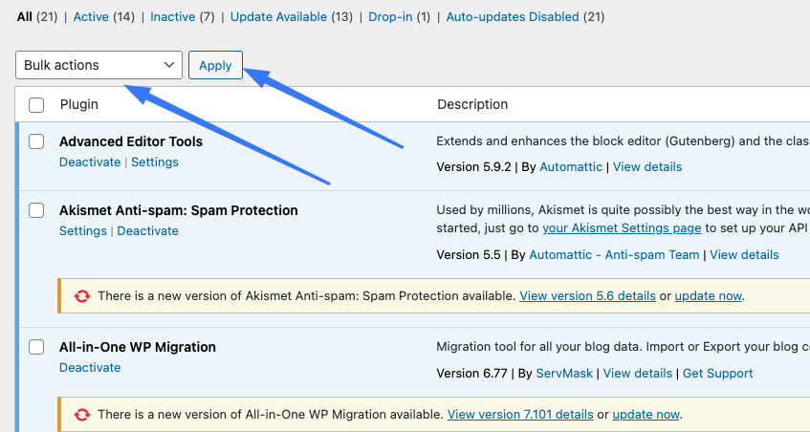Deactivate Advanced Editor Tools plugin
810x432 pixels.
(90, 162)
